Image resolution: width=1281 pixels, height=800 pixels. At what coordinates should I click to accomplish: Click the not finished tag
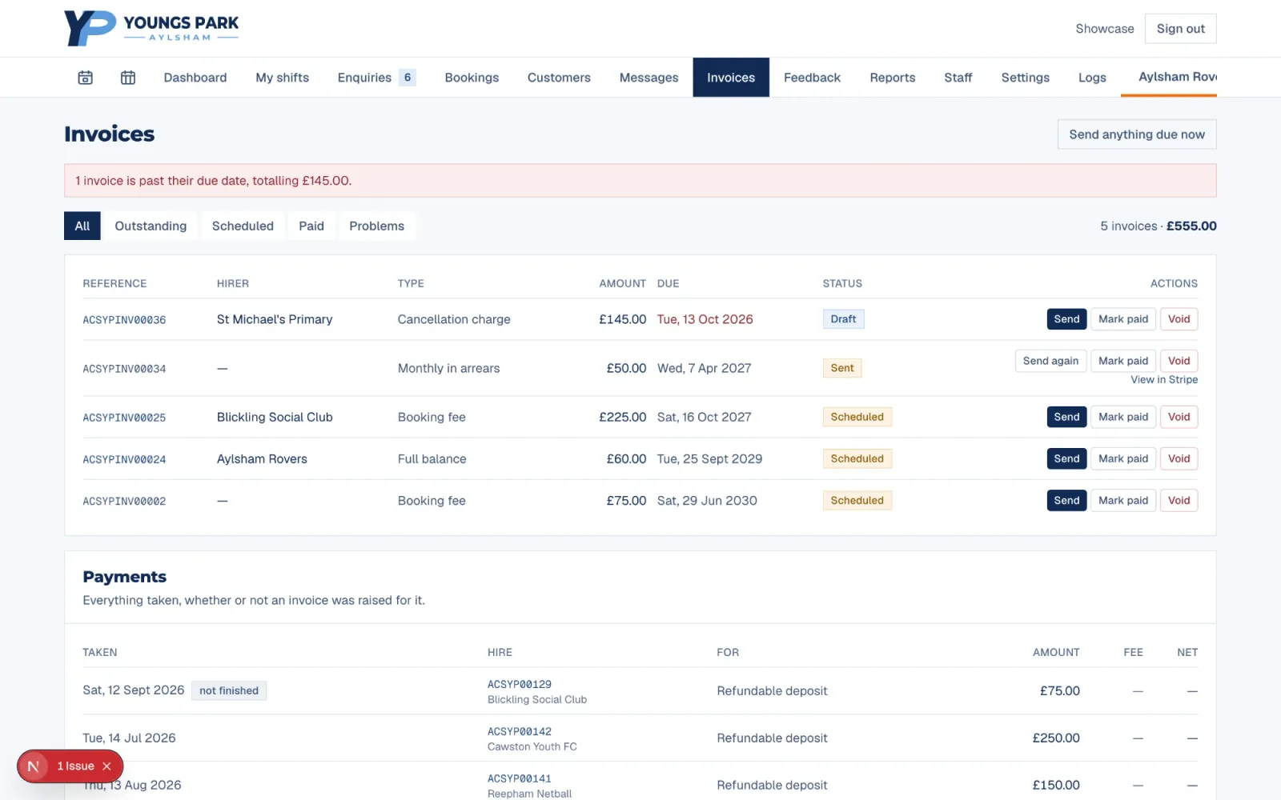point(229,690)
